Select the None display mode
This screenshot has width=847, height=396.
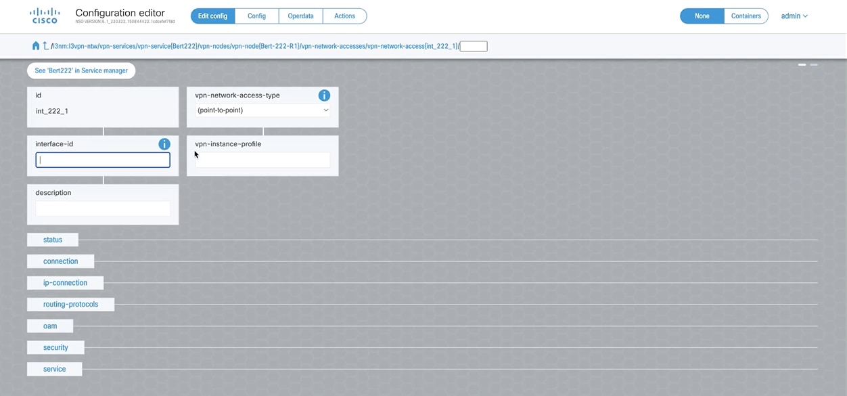click(x=702, y=16)
